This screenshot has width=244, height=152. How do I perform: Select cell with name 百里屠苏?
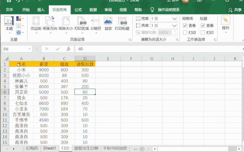[21, 114]
